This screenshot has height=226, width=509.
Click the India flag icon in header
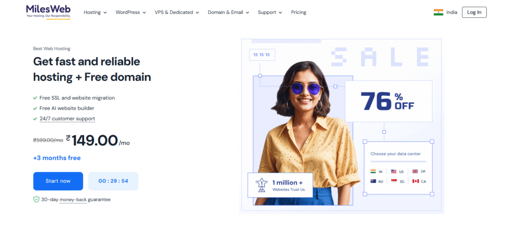point(438,12)
